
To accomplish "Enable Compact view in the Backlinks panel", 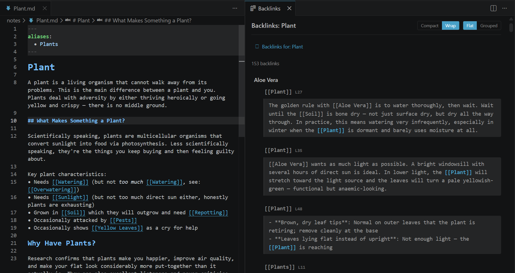I will [429, 26].
